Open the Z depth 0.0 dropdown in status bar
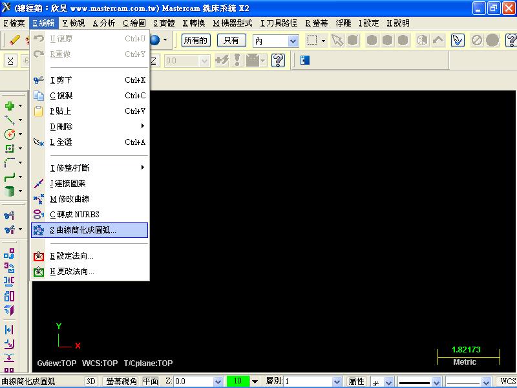The image size is (517, 388). pos(218,382)
